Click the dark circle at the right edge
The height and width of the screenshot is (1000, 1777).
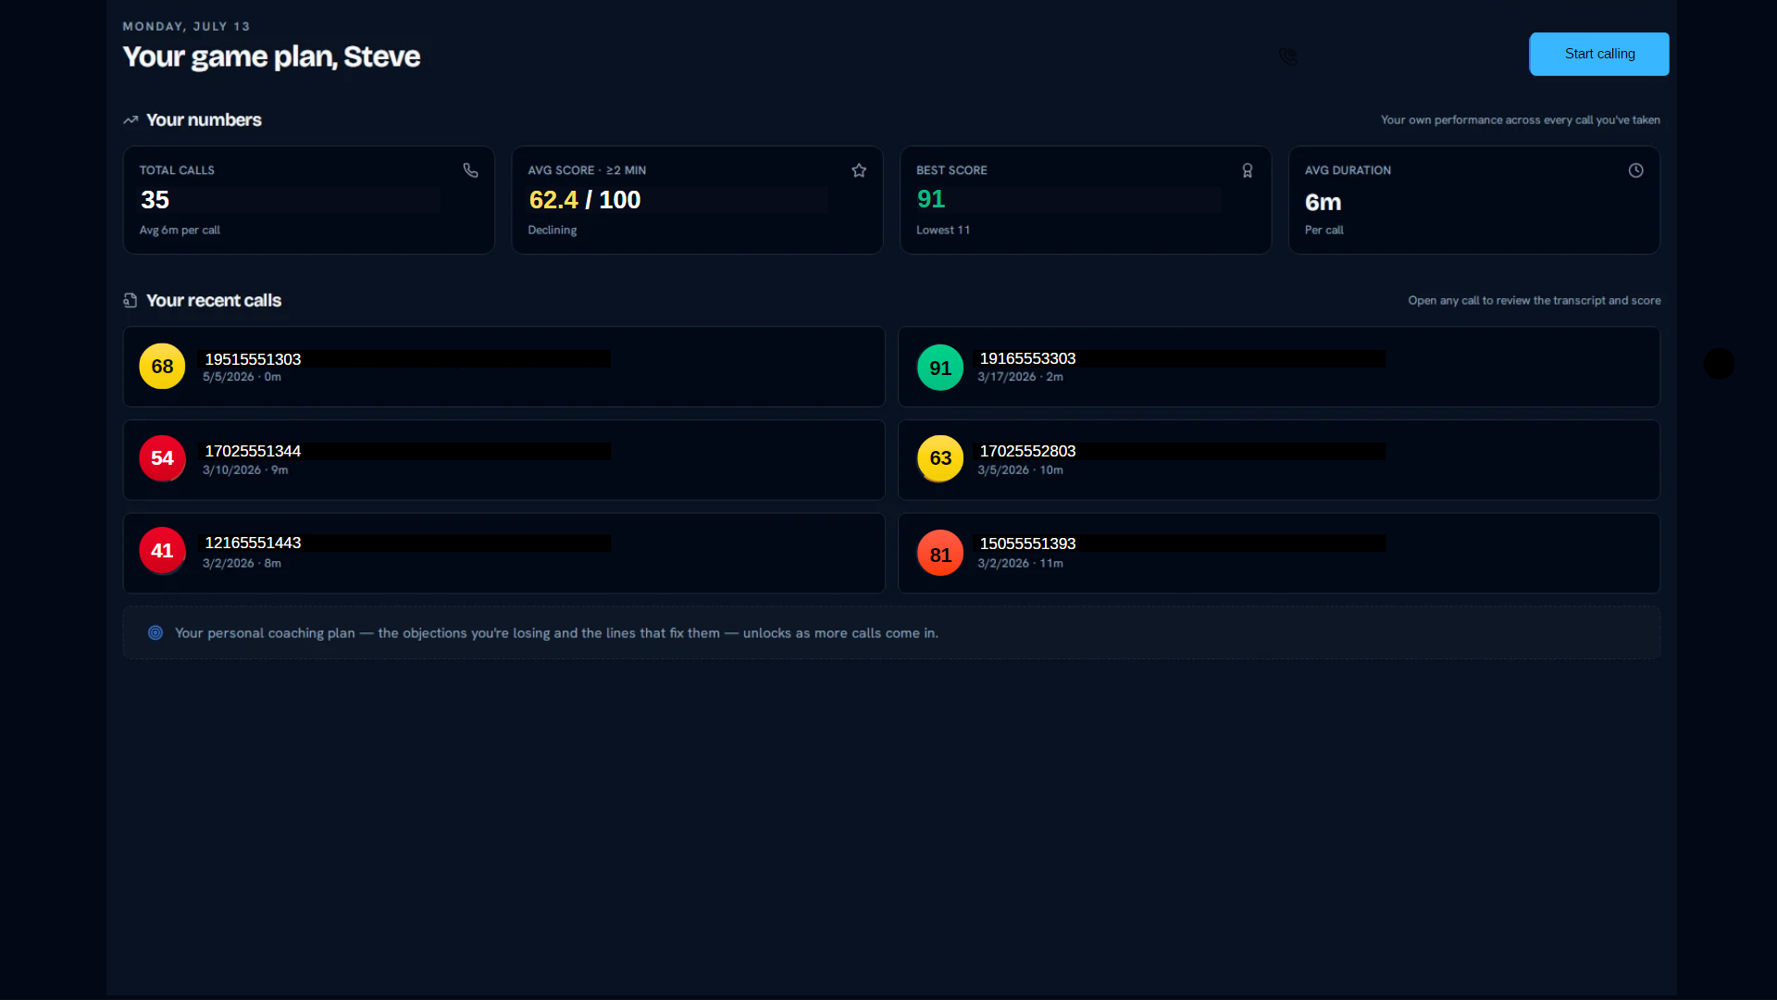tap(1719, 363)
